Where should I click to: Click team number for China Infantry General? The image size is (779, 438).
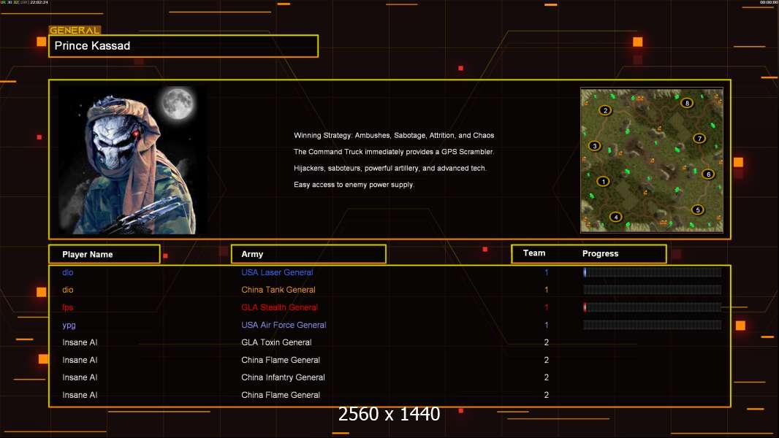pyautogui.click(x=546, y=377)
